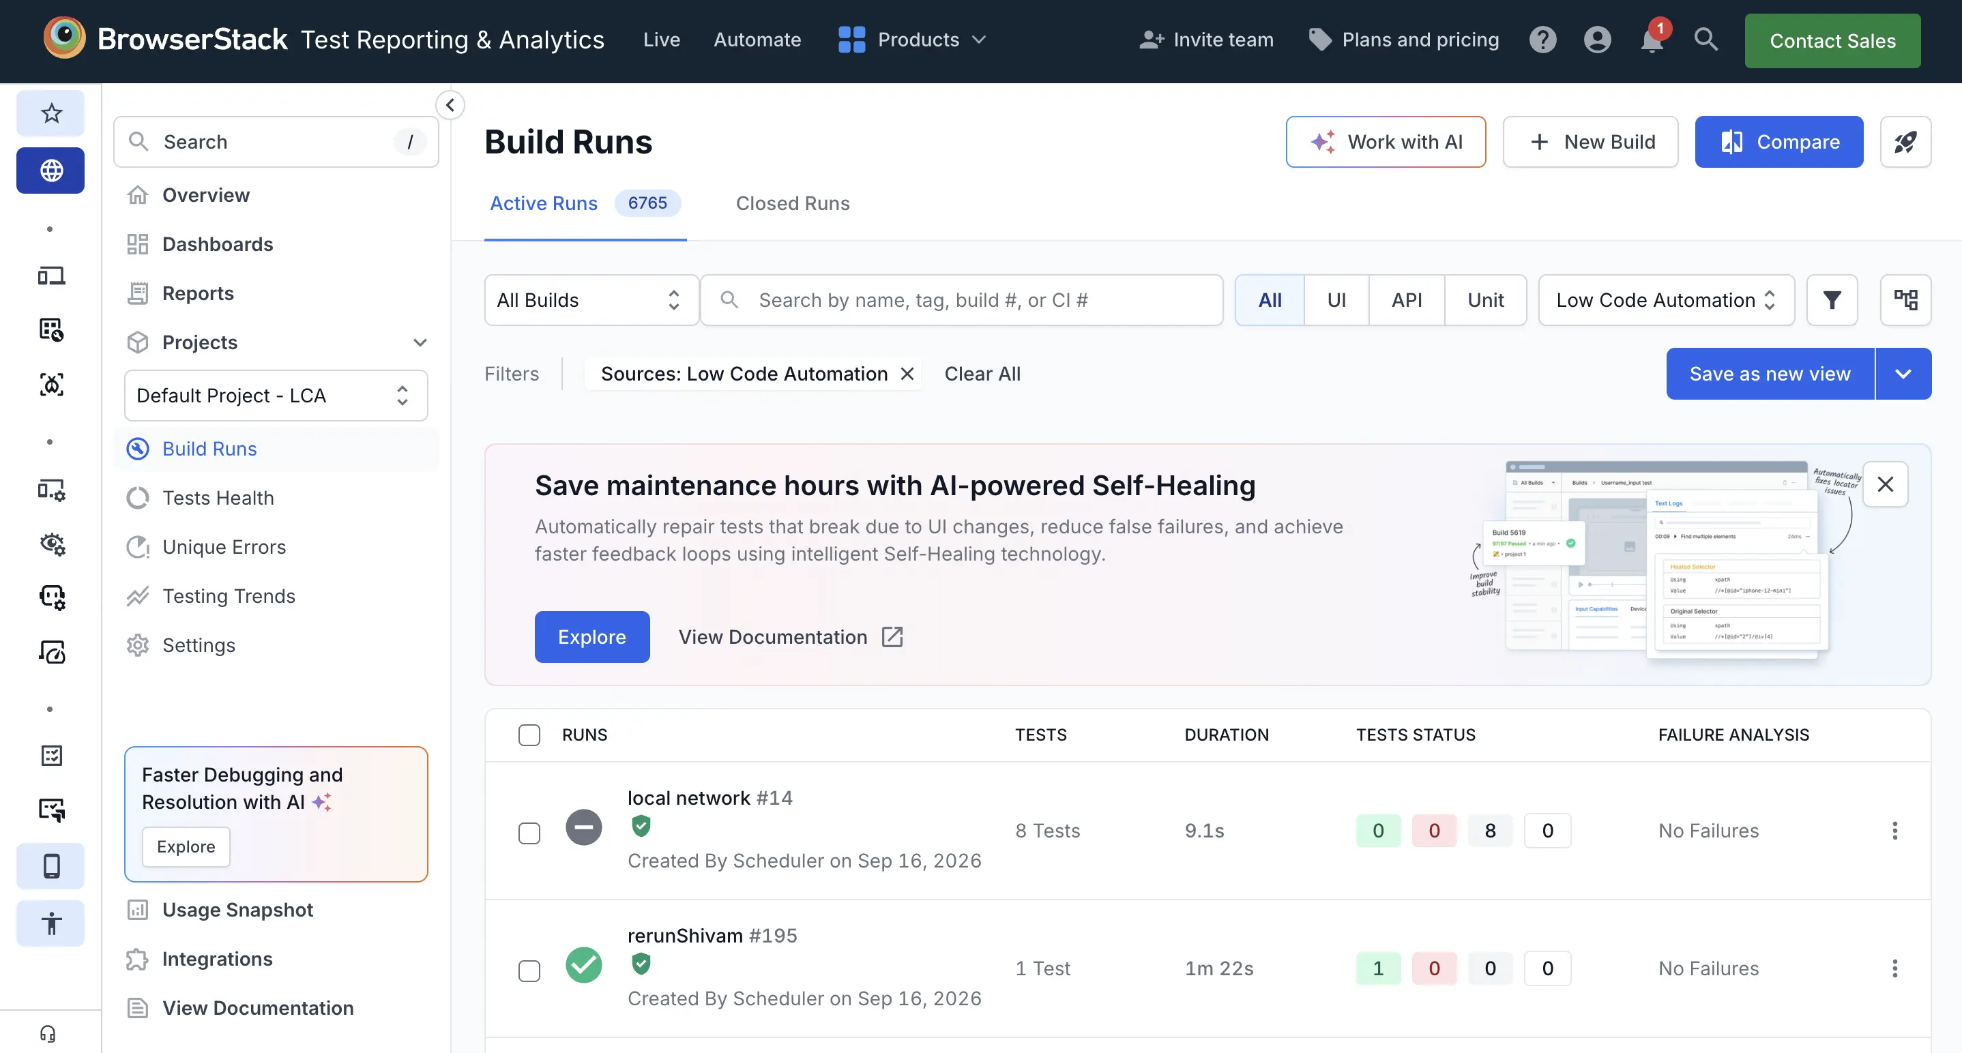The height and width of the screenshot is (1053, 1962).
Task: Click the skipped status icon for local network
Action: pyautogui.click(x=583, y=828)
